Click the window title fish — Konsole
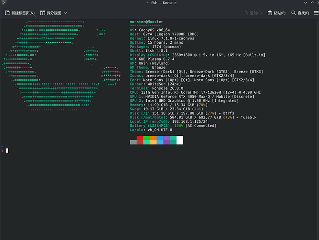 click(x=161, y=3)
